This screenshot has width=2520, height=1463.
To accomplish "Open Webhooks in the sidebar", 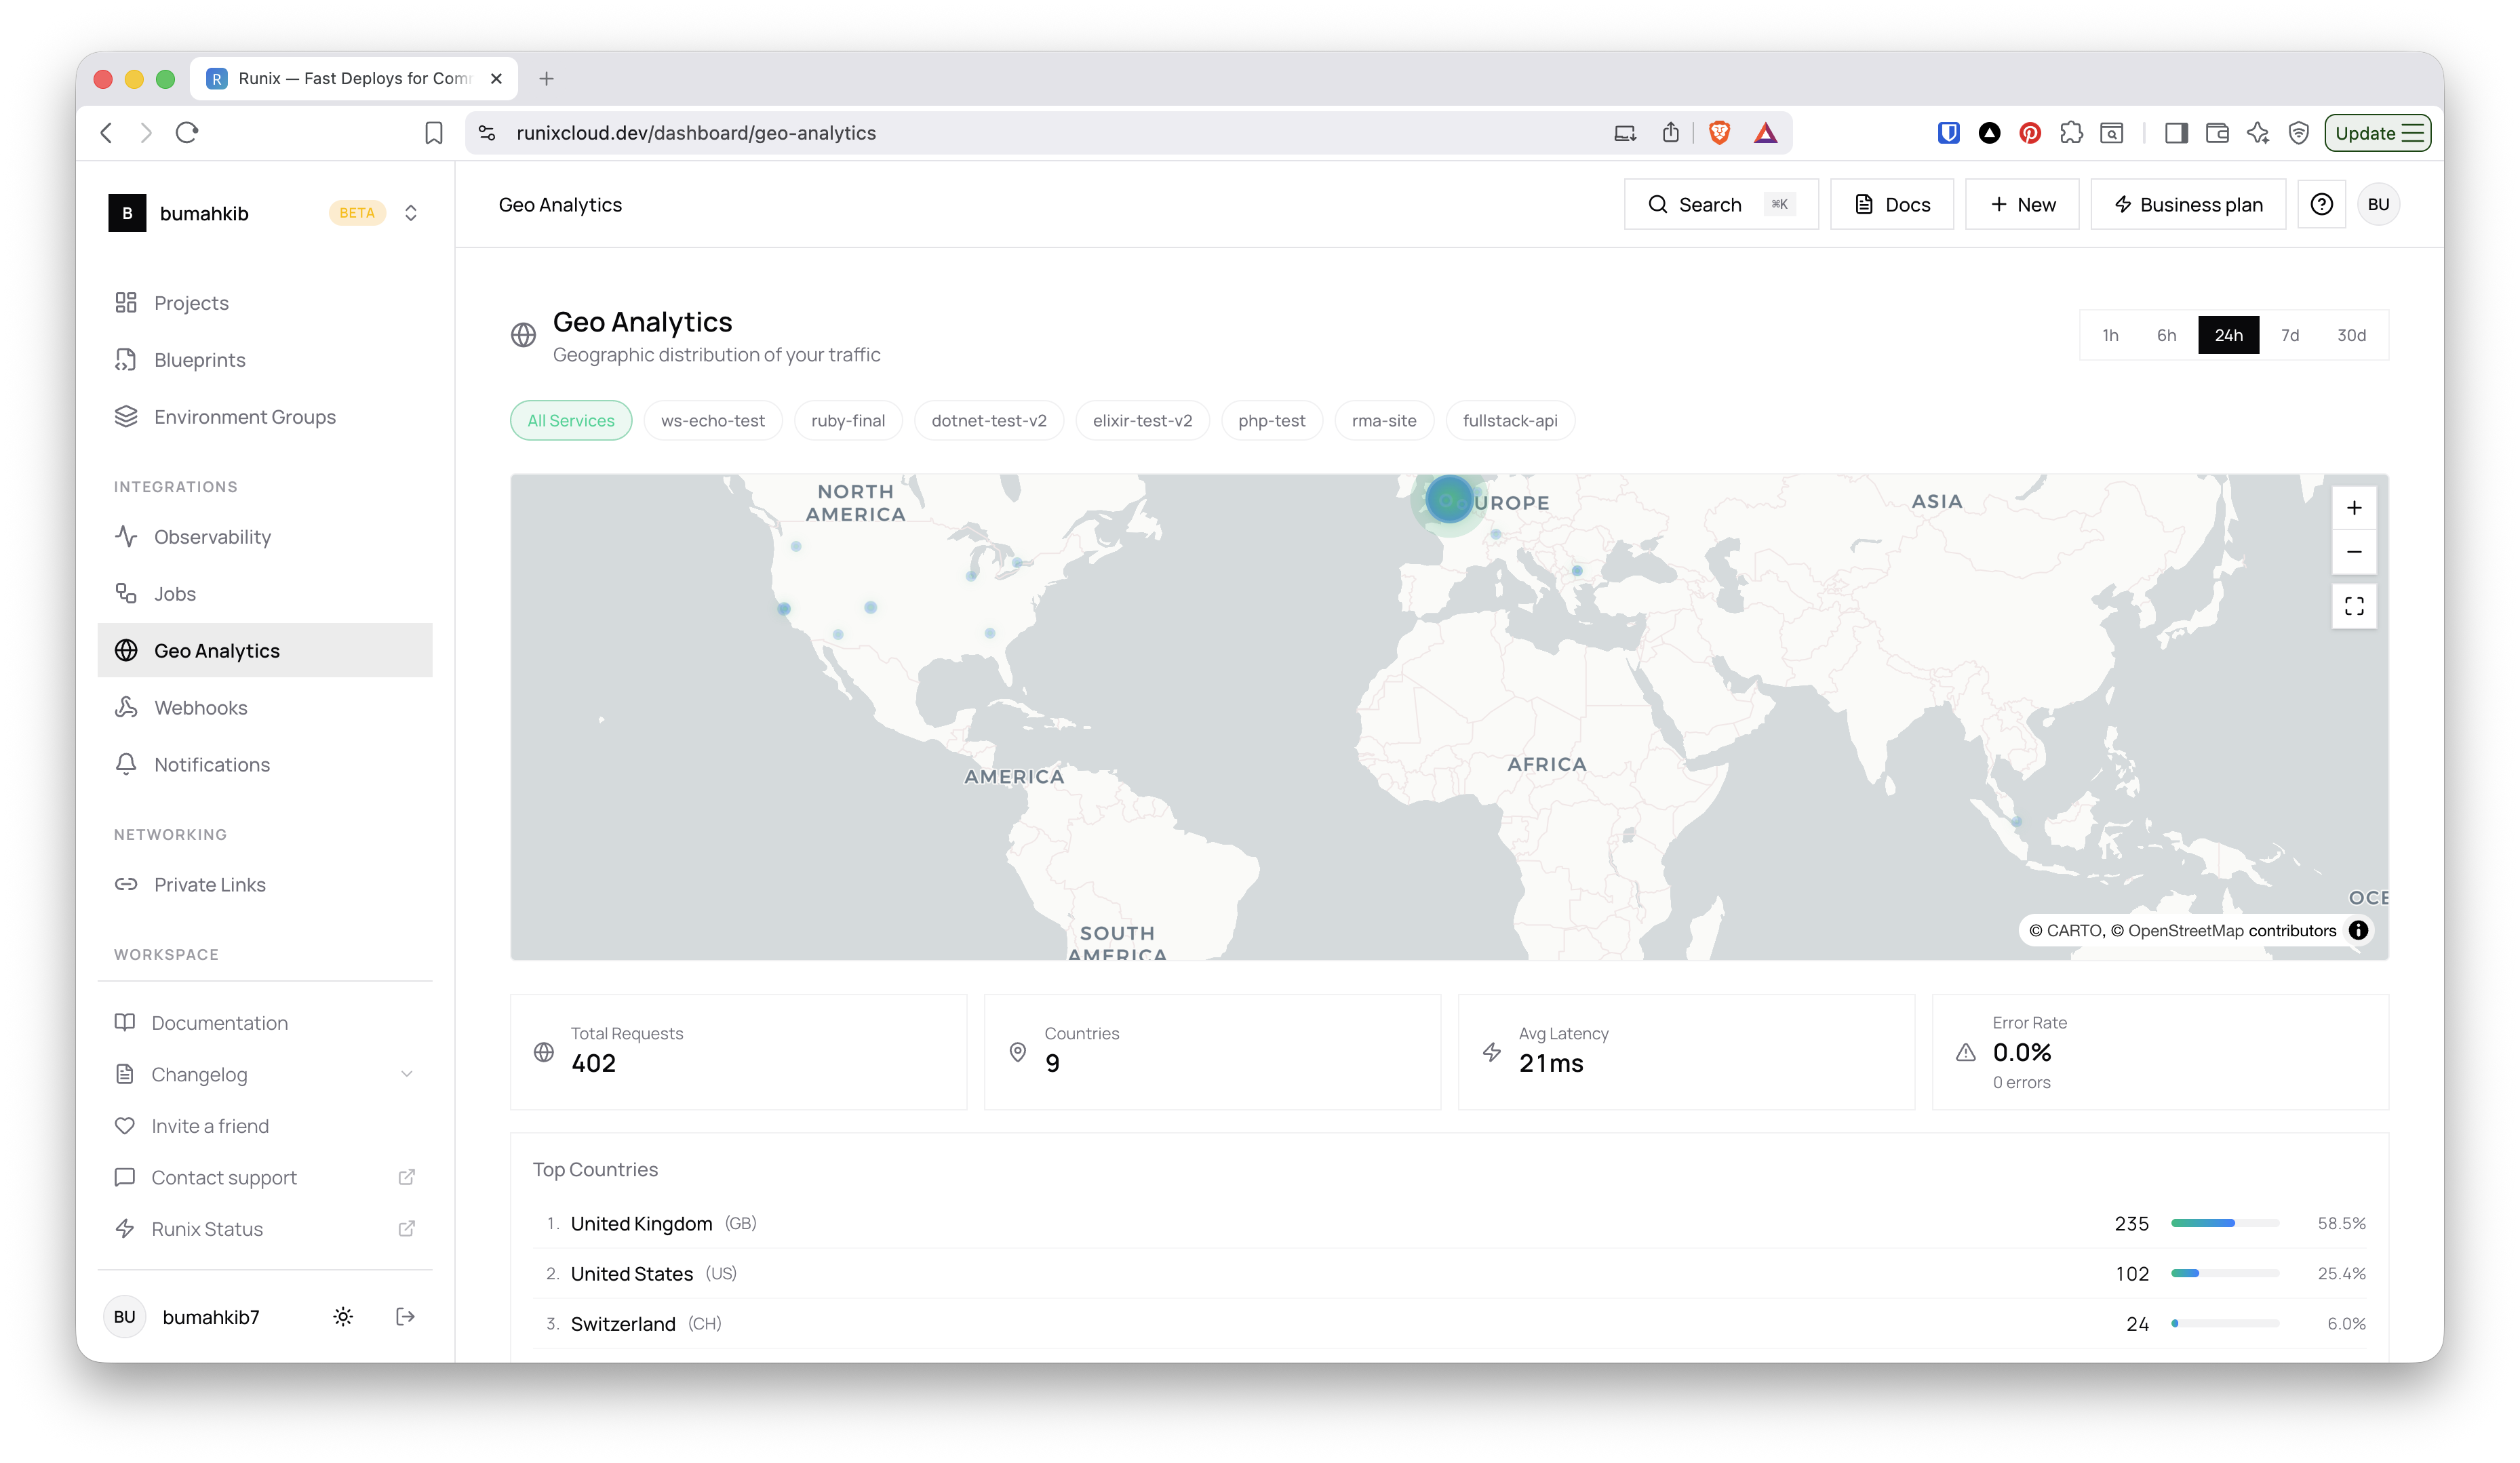I will [x=200, y=707].
